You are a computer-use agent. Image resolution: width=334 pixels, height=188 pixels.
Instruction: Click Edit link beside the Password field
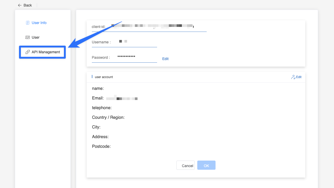[x=165, y=59]
